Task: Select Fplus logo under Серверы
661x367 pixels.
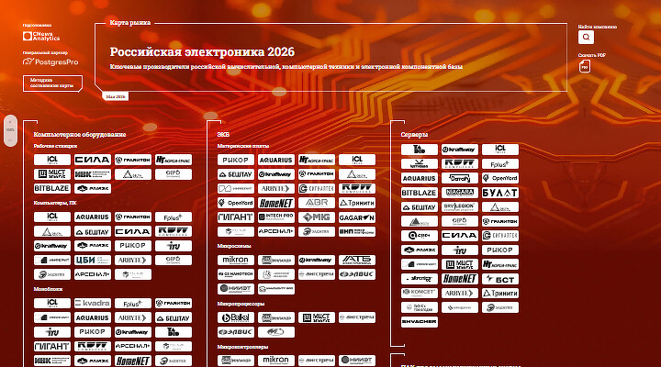Action: (x=500, y=164)
